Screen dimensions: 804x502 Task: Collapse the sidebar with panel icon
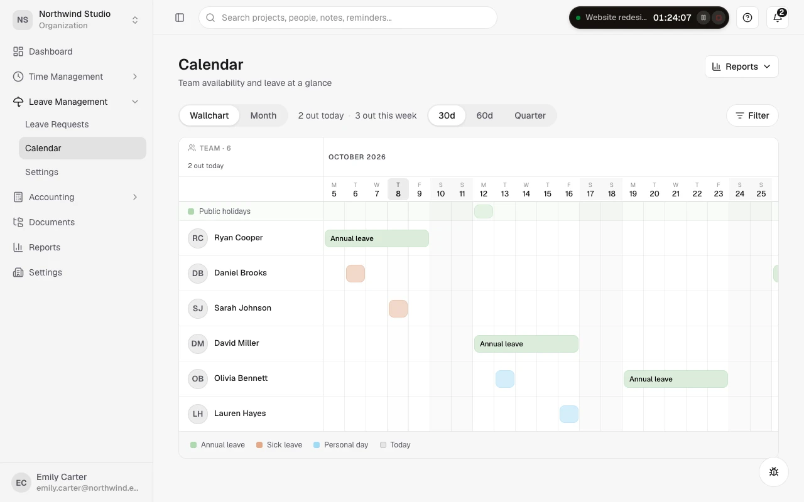click(x=180, y=18)
